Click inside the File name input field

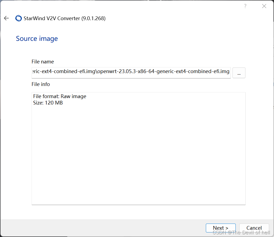[131, 73]
